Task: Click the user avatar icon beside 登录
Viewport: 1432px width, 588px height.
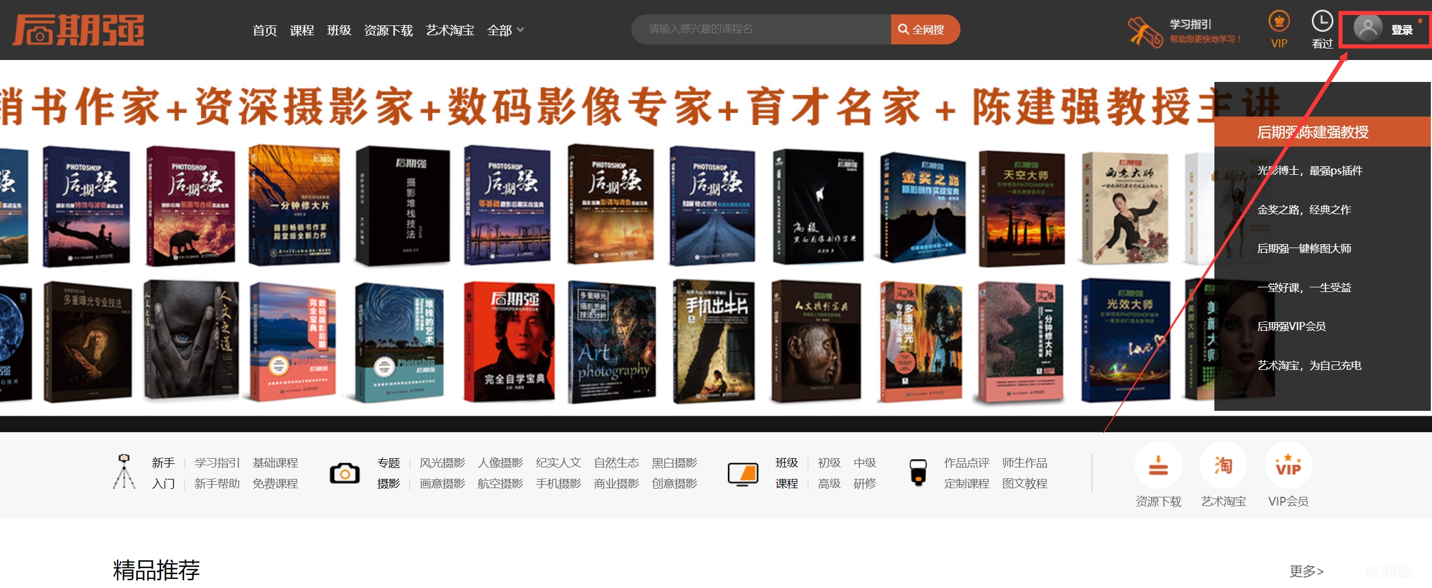Action: [1368, 28]
